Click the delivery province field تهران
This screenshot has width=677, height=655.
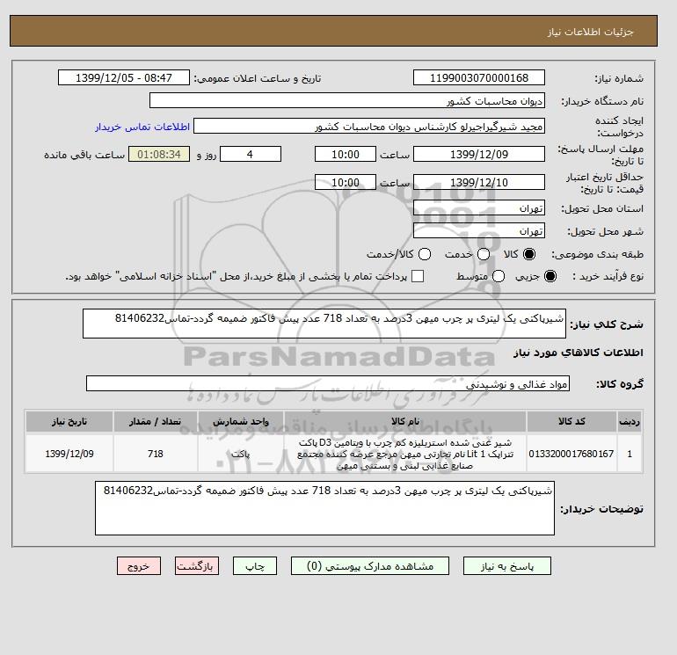479,208
